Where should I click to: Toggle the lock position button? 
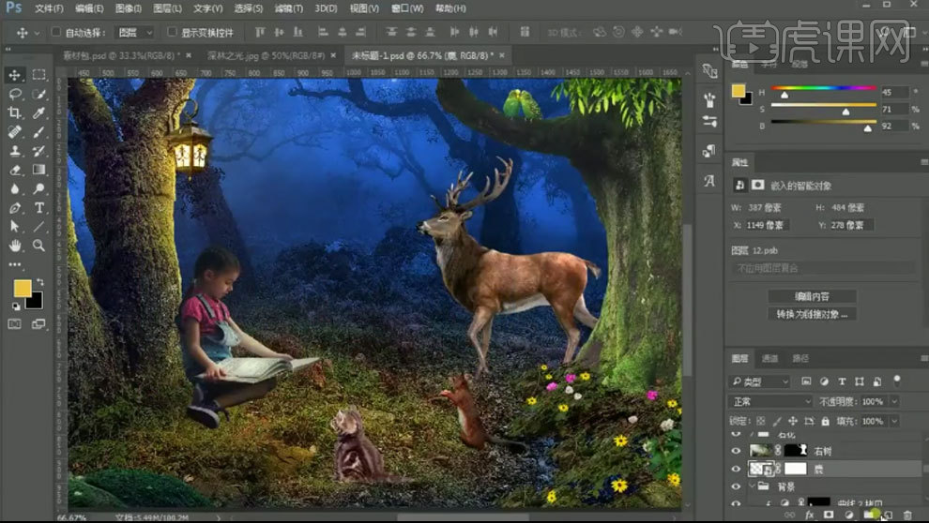[793, 421]
